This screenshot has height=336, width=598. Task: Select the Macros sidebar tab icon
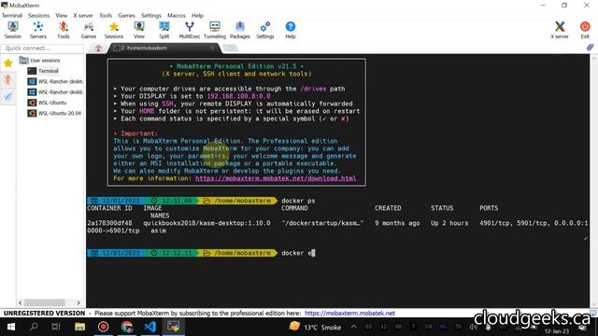pos(8,96)
